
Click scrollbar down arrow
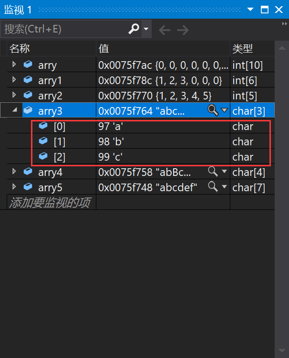282,351
